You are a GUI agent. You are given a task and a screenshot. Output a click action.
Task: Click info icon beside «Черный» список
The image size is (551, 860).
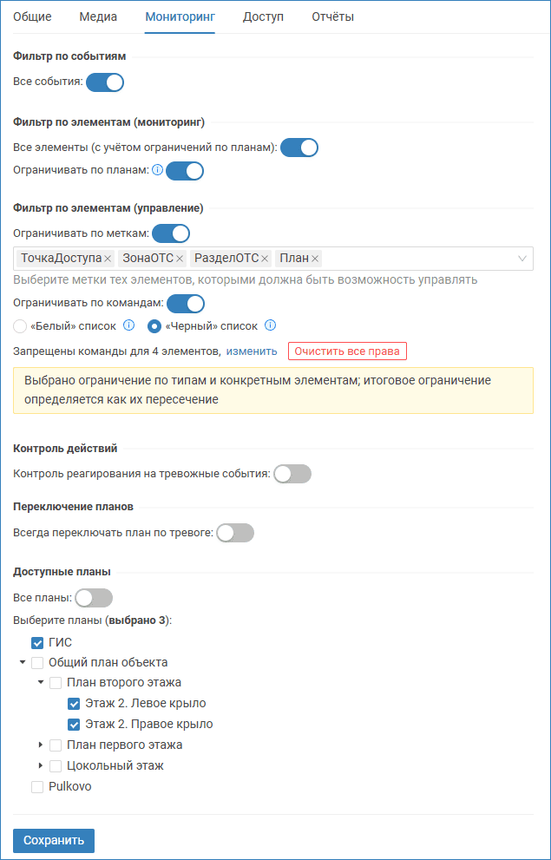click(x=270, y=326)
